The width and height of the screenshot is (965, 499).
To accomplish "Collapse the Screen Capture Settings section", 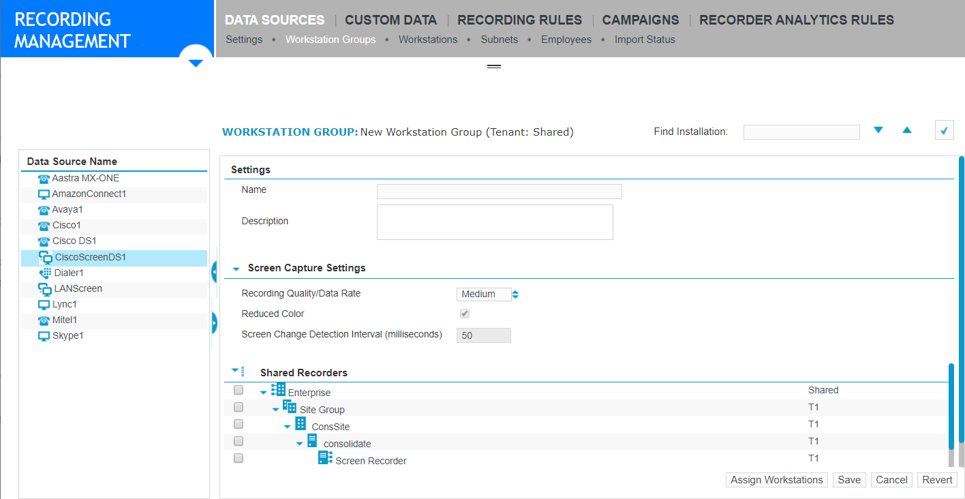I will tap(236, 268).
